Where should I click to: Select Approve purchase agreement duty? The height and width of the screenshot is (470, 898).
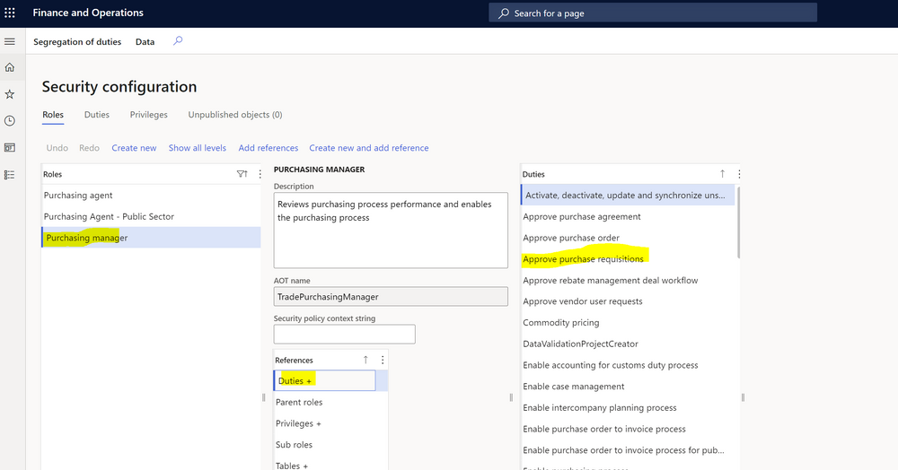coord(628,217)
